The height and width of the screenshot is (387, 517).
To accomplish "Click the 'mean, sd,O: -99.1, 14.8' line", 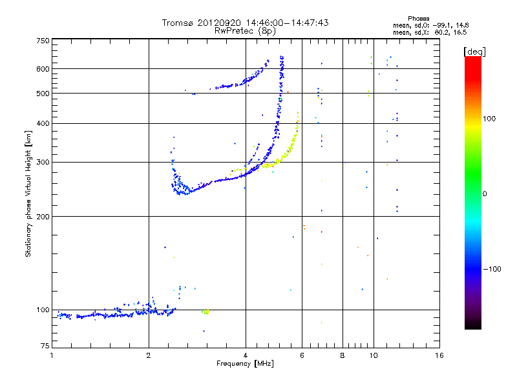I will coord(430,25).
